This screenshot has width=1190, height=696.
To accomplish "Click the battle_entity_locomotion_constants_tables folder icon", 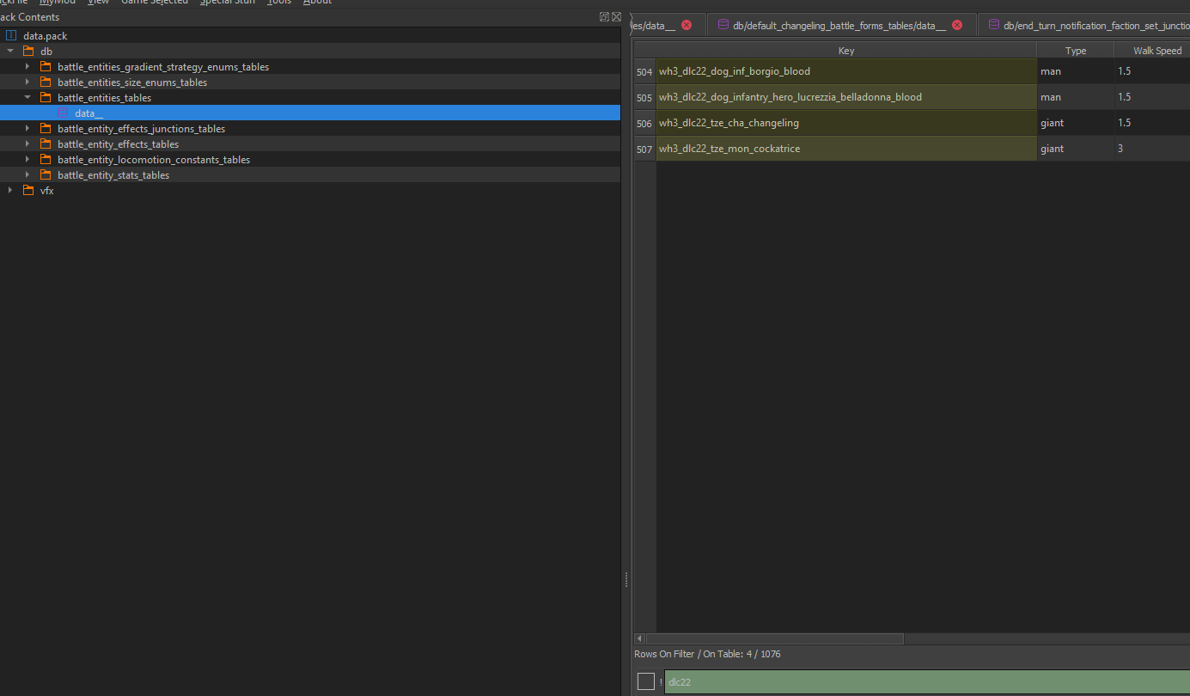I will [x=46, y=160].
